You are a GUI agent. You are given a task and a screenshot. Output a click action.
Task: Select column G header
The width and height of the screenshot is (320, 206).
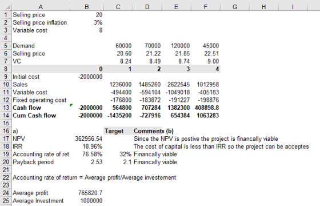(235, 7)
